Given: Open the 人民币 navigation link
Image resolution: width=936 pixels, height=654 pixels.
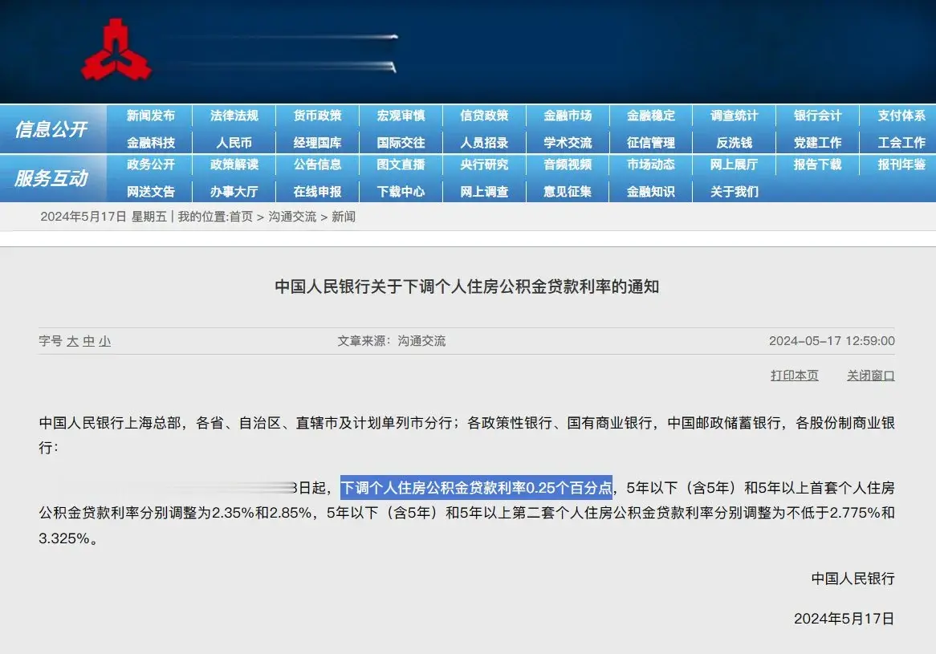Looking at the screenshot, I should pyautogui.click(x=234, y=143).
